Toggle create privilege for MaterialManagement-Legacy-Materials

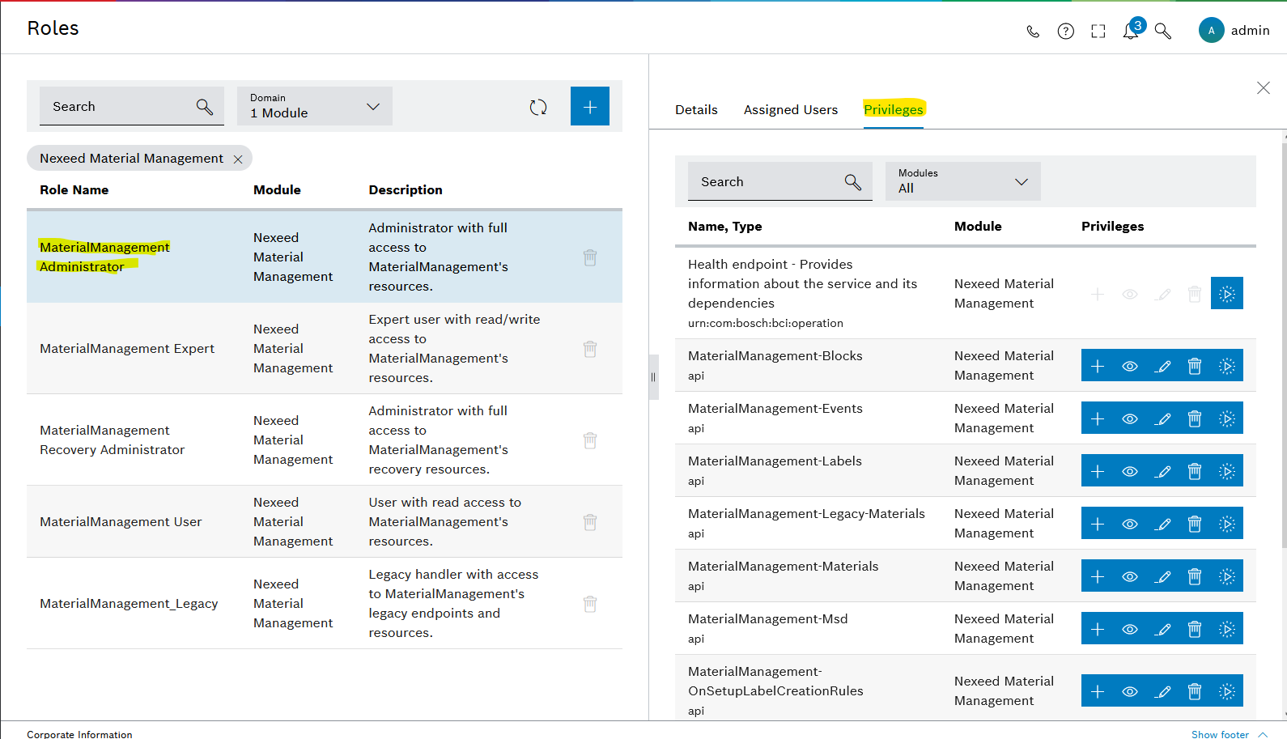1098,524
